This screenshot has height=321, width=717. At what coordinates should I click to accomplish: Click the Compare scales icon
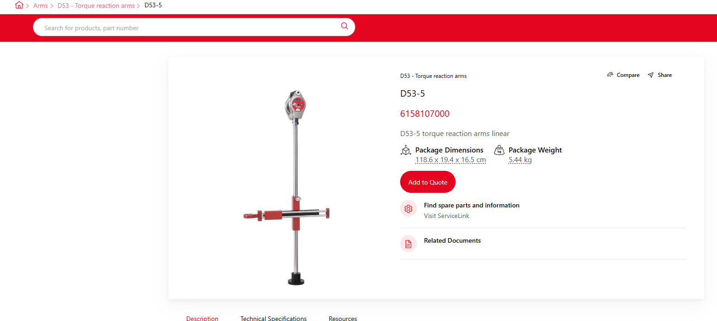610,75
